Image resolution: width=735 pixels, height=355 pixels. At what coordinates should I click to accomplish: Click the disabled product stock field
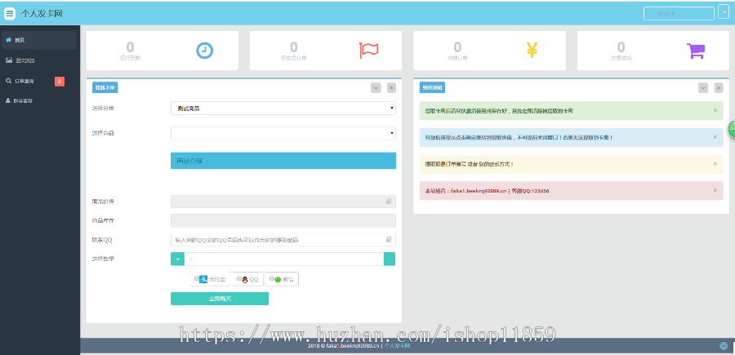tap(283, 220)
